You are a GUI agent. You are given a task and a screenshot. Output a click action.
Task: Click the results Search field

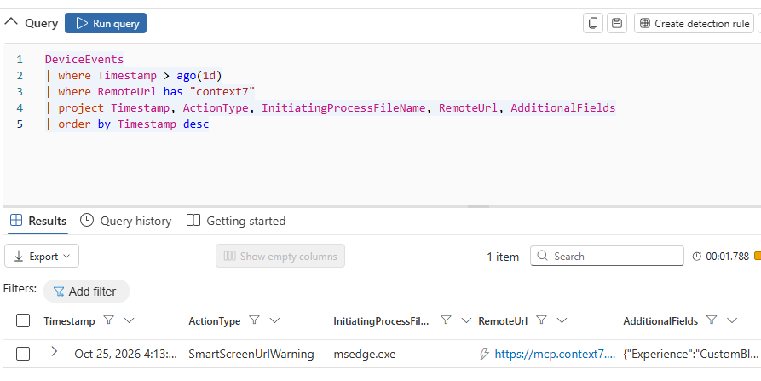click(x=607, y=256)
